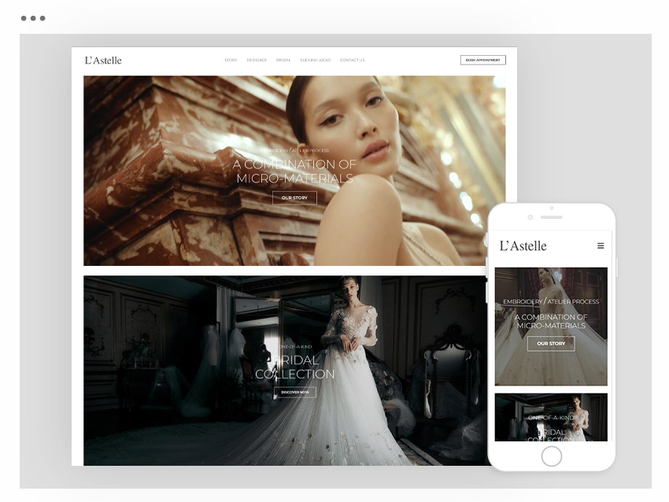Open the Evening Wear menu item
669x502 pixels.
(316, 60)
